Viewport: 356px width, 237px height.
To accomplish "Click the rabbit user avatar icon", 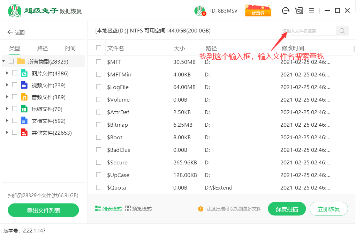I will click(200, 11).
